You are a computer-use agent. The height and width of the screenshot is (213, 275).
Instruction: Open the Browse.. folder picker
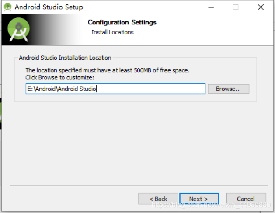coord(228,89)
